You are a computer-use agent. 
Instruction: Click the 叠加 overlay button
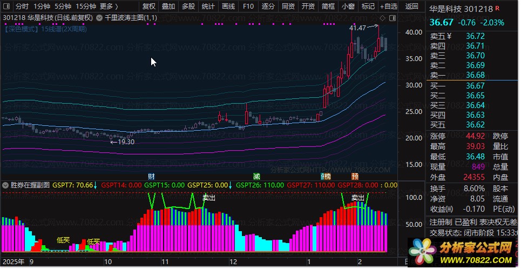(168, 6)
